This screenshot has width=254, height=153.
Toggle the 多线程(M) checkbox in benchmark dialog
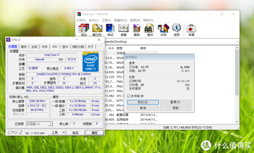coord(129,96)
